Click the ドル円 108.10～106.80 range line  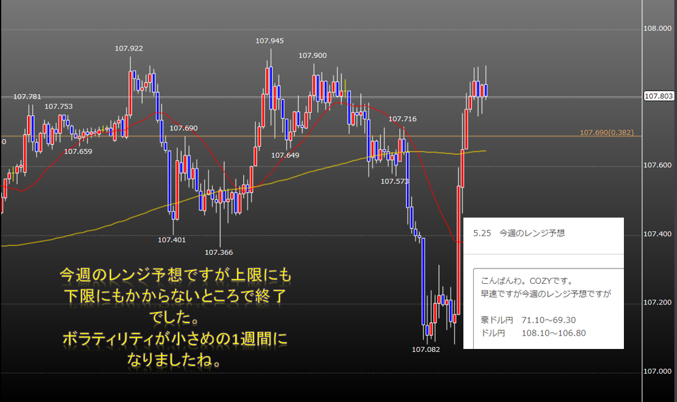pos(533,333)
